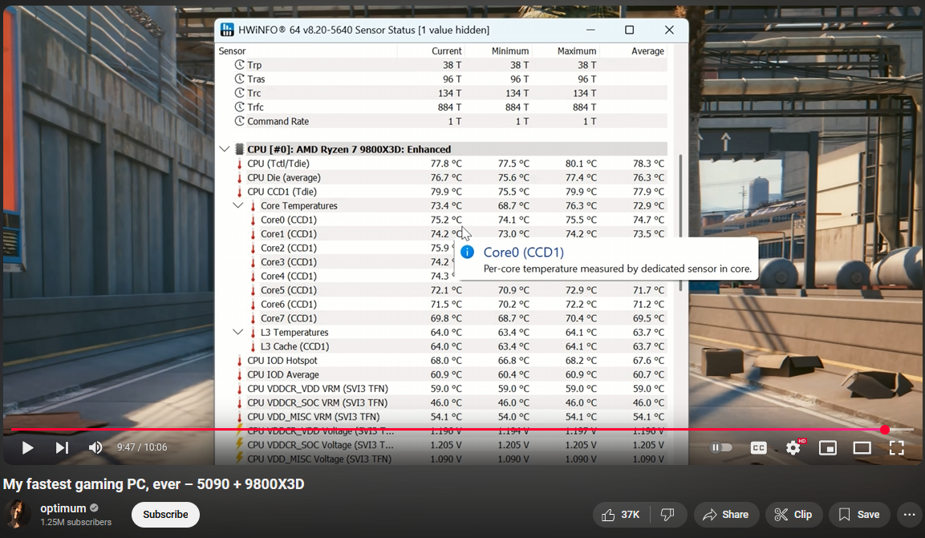The width and height of the screenshot is (925, 538).
Task: Select the CPU IOD Average row
Action: (442, 374)
